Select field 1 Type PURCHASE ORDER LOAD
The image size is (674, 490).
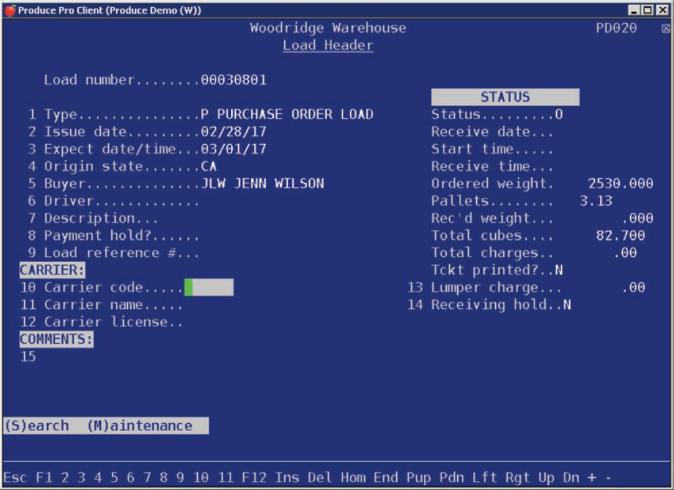[200, 115]
